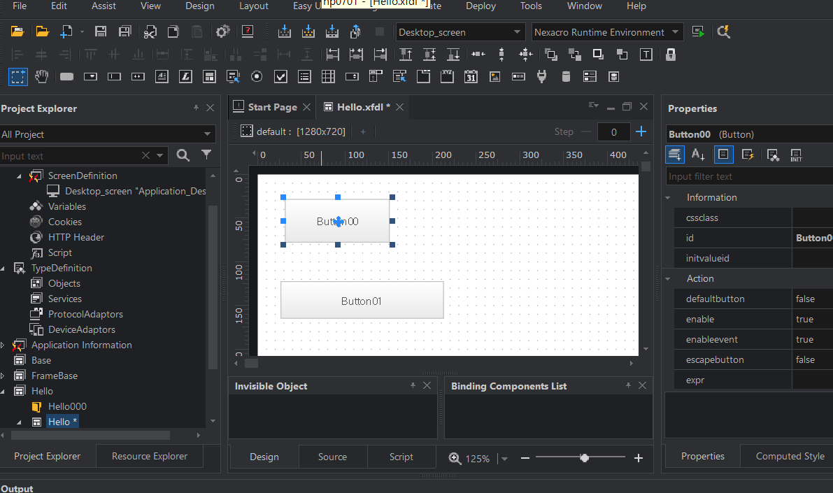Viewport: 833px width, 493px height.
Task: Select the ListBox component tool
Action: (x=304, y=76)
